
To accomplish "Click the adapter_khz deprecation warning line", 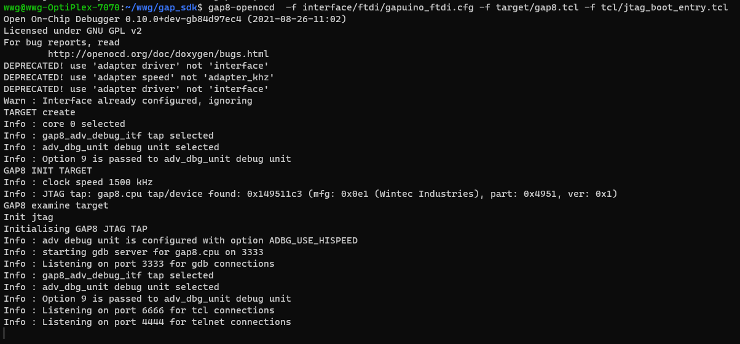I will click(138, 77).
